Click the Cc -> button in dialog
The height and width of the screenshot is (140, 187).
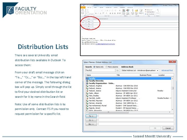coord(91,120)
